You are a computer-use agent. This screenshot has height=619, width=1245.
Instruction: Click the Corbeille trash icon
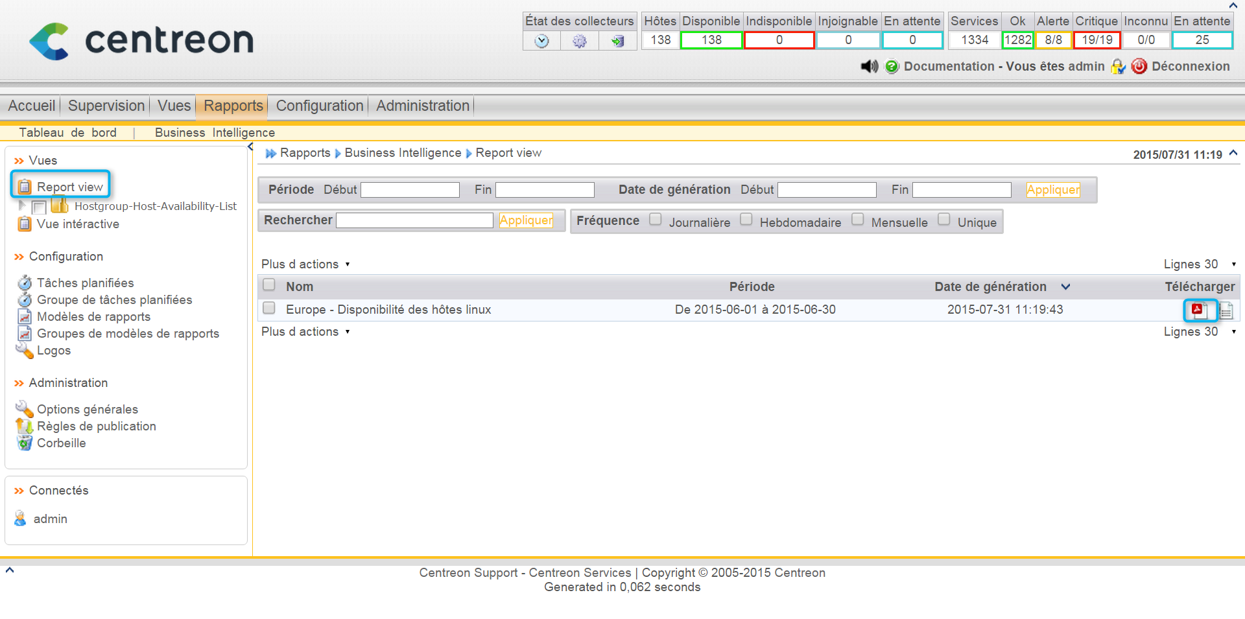(x=25, y=443)
